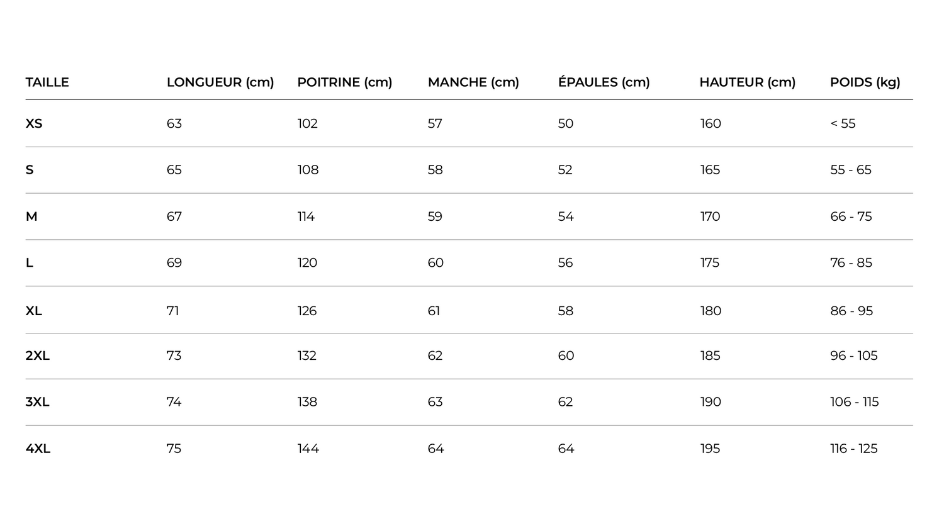Click the LONGUEUR (cm) column header
Screen dimensions: 944x531
pyautogui.click(x=220, y=82)
